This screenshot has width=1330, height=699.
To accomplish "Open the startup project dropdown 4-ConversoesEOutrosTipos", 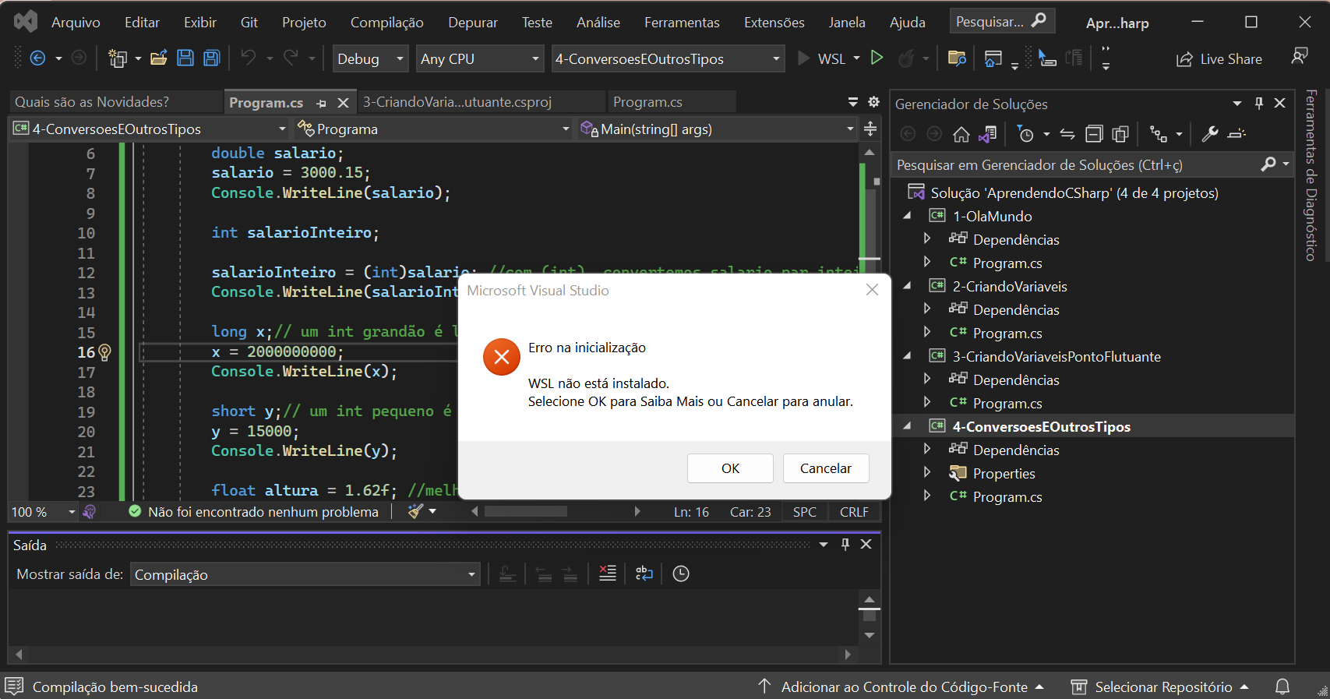I will (x=668, y=58).
